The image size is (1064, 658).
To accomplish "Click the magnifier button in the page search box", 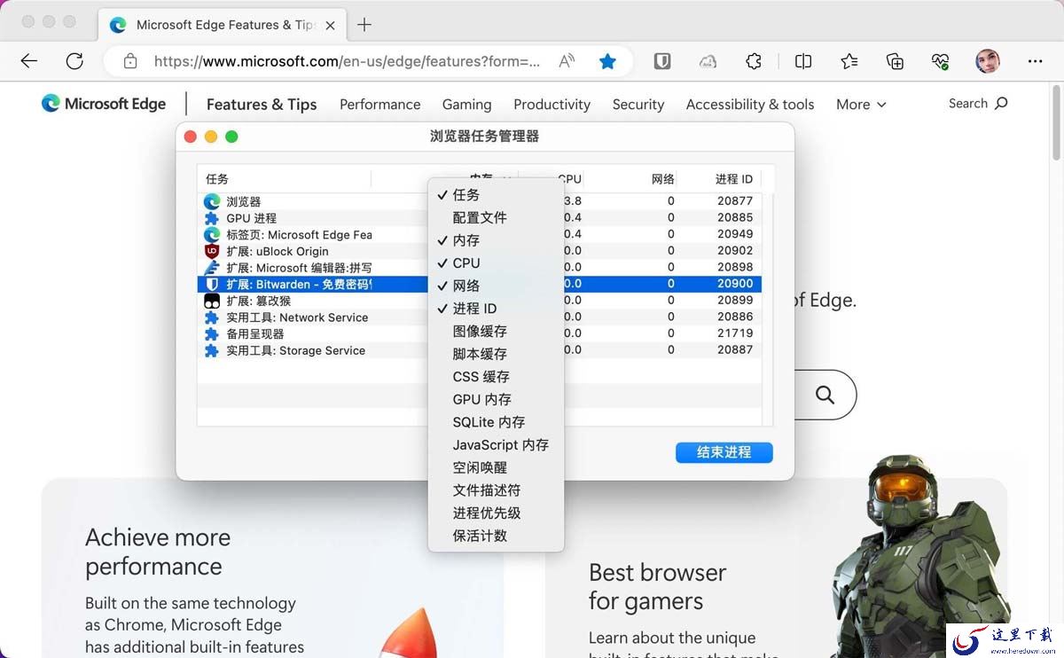I will [825, 395].
